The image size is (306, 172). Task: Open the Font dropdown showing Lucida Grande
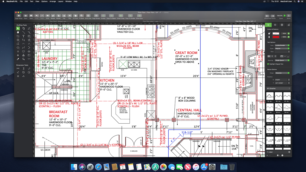(x=282, y=45)
